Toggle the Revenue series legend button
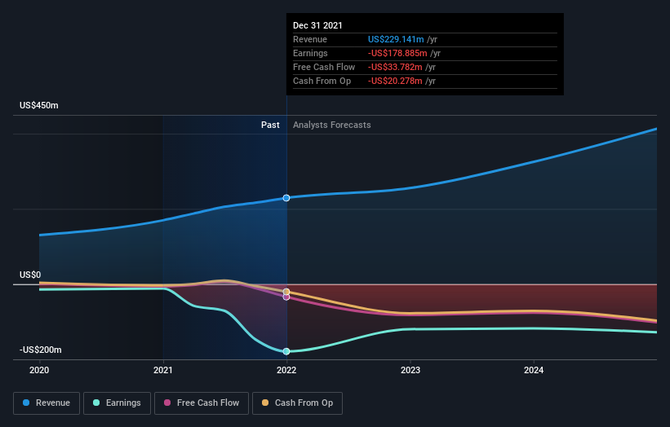Viewport: 670px width, 427px height. [x=47, y=403]
